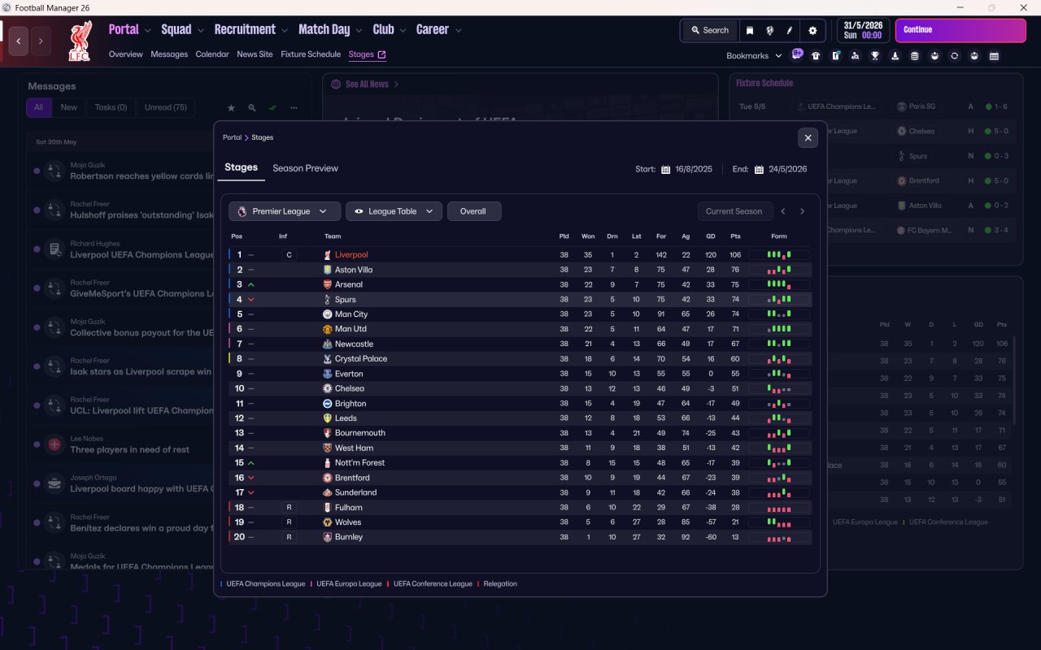Image resolution: width=1041 pixels, height=650 pixels.
Task: Switch to the Season Preview tab
Action: (x=305, y=168)
